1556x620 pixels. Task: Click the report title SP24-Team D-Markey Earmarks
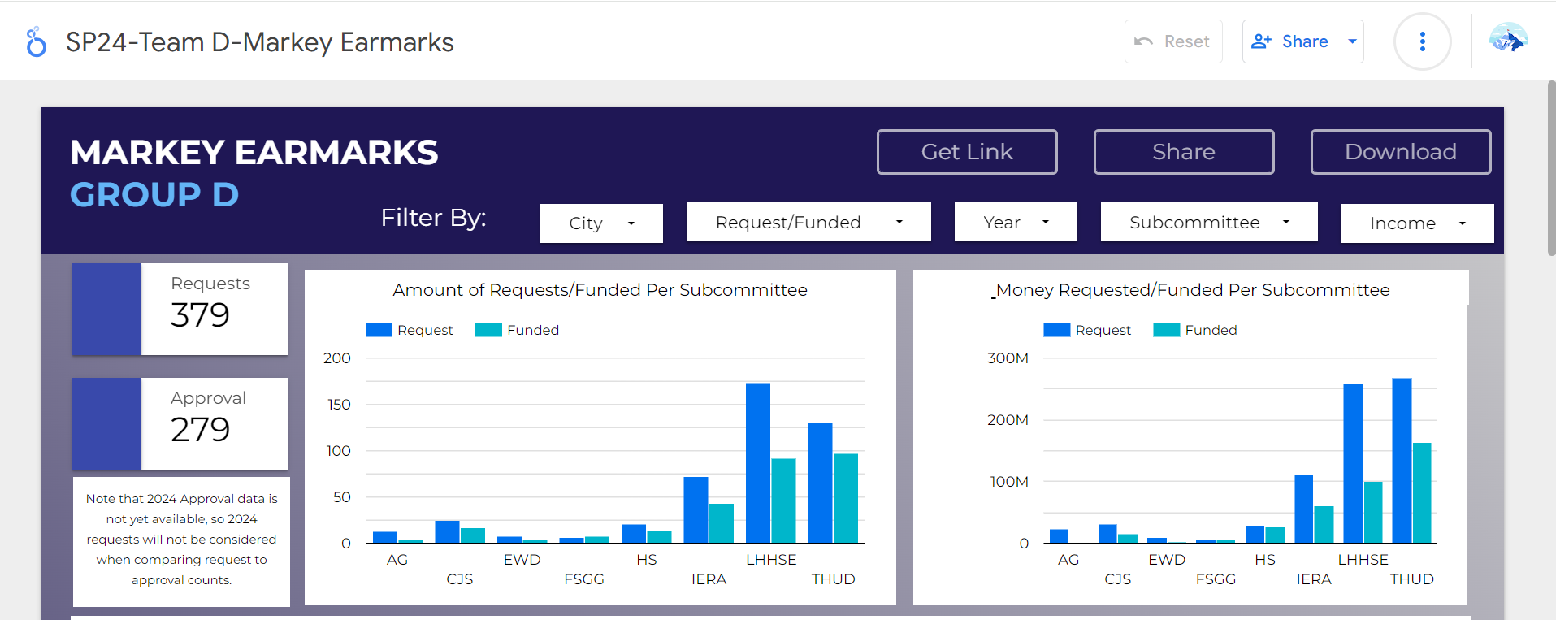coord(260,42)
